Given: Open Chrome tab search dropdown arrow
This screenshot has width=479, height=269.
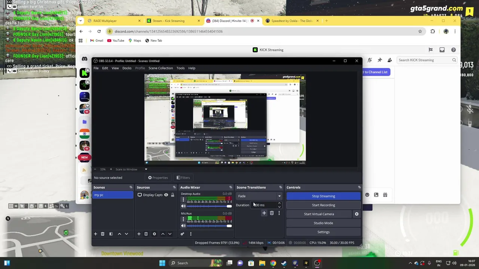Looking at the screenshot, I should coord(81,21).
